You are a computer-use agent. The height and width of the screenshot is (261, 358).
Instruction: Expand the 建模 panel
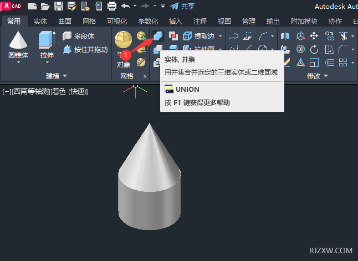click(x=56, y=76)
